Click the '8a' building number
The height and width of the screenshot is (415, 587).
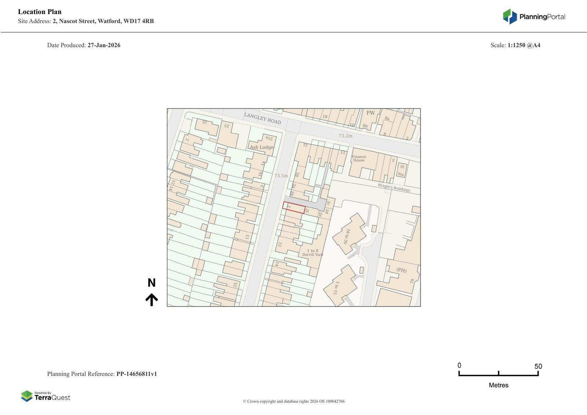point(387,118)
